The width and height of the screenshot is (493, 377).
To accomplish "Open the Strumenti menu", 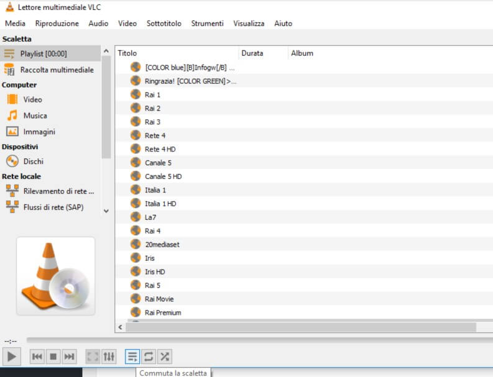I will 207,24.
